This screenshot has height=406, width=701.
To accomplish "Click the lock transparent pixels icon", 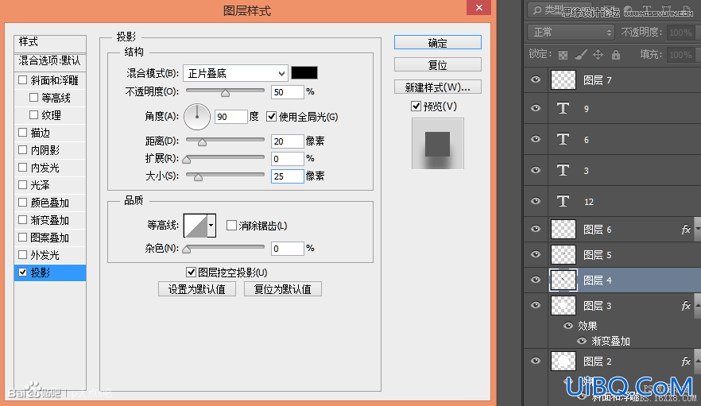I will [x=564, y=55].
